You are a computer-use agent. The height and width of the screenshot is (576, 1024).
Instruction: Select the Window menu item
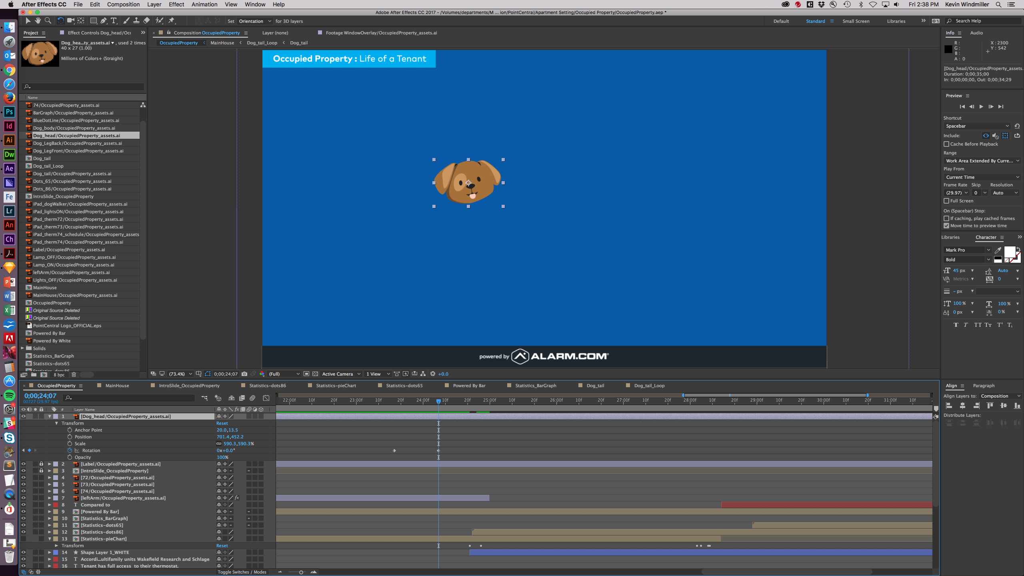click(254, 4)
